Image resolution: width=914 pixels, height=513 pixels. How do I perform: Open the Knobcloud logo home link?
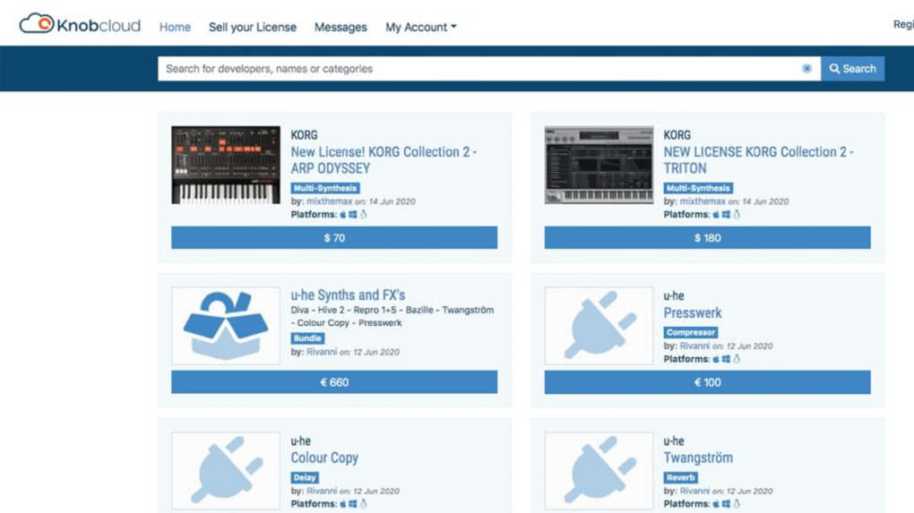80,24
